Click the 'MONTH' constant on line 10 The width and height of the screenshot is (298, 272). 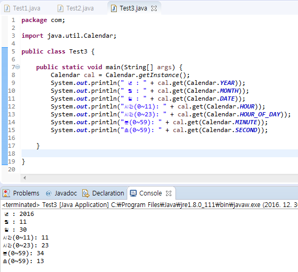click(229, 91)
